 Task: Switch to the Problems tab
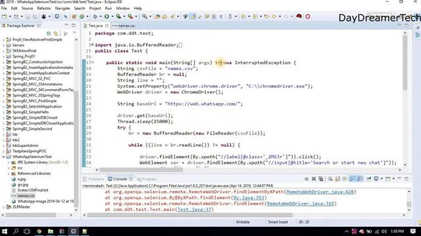coord(93,179)
